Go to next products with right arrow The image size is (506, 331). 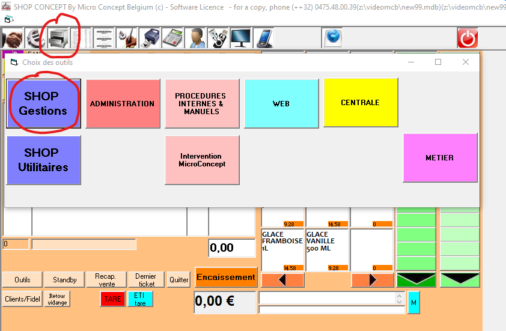click(x=372, y=280)
